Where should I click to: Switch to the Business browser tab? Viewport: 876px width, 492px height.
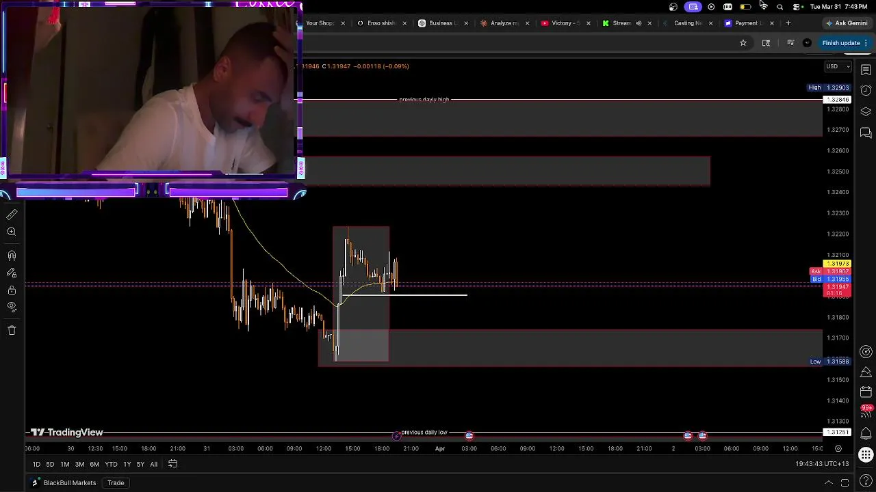(442, 23)
